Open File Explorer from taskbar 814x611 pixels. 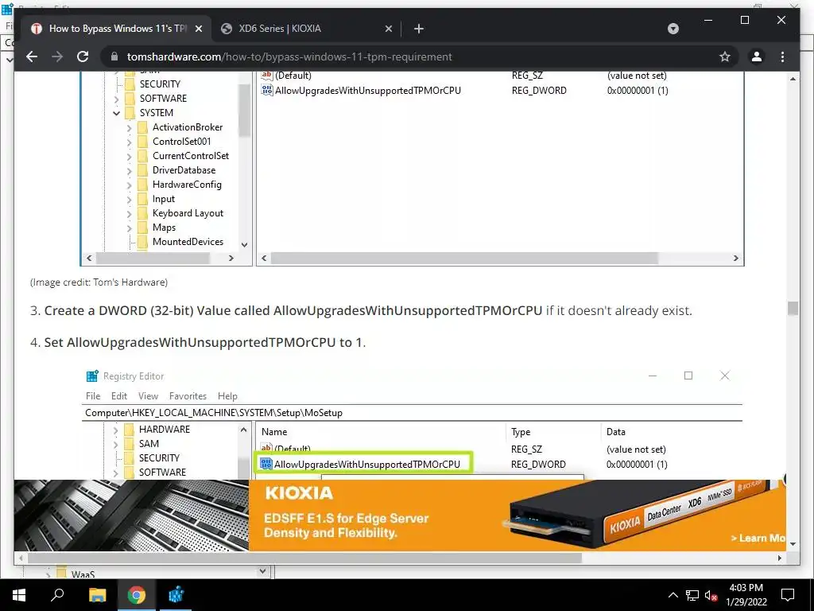coord(97,595)
